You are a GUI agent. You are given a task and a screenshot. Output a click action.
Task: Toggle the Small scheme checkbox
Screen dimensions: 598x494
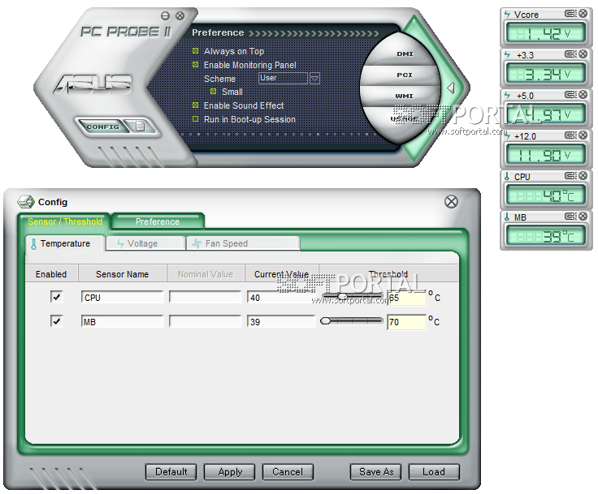point(214,92)
